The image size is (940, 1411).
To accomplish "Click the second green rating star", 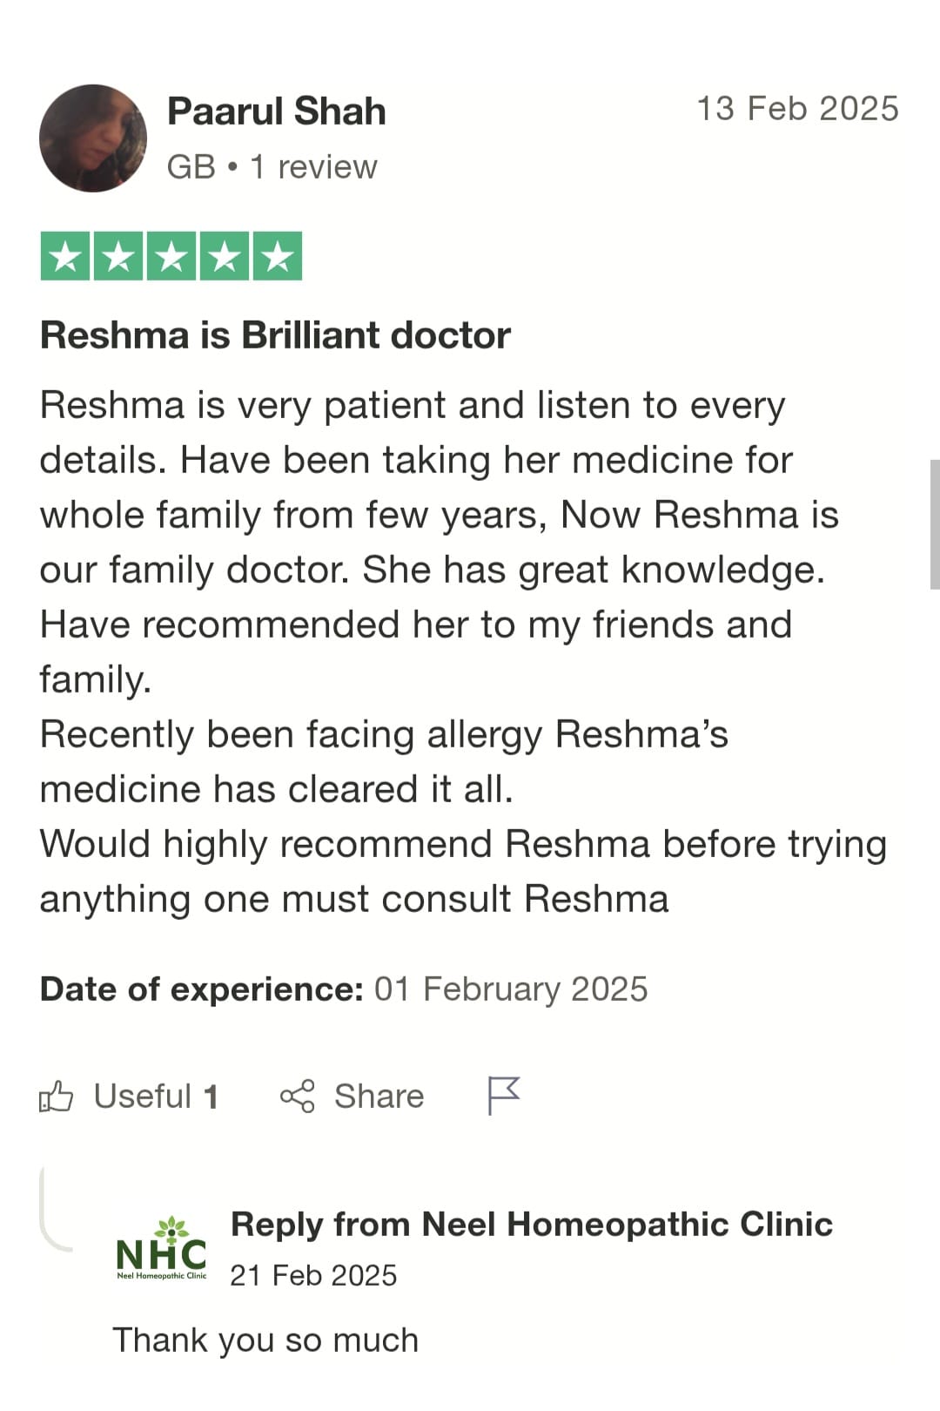I will 118,256.
